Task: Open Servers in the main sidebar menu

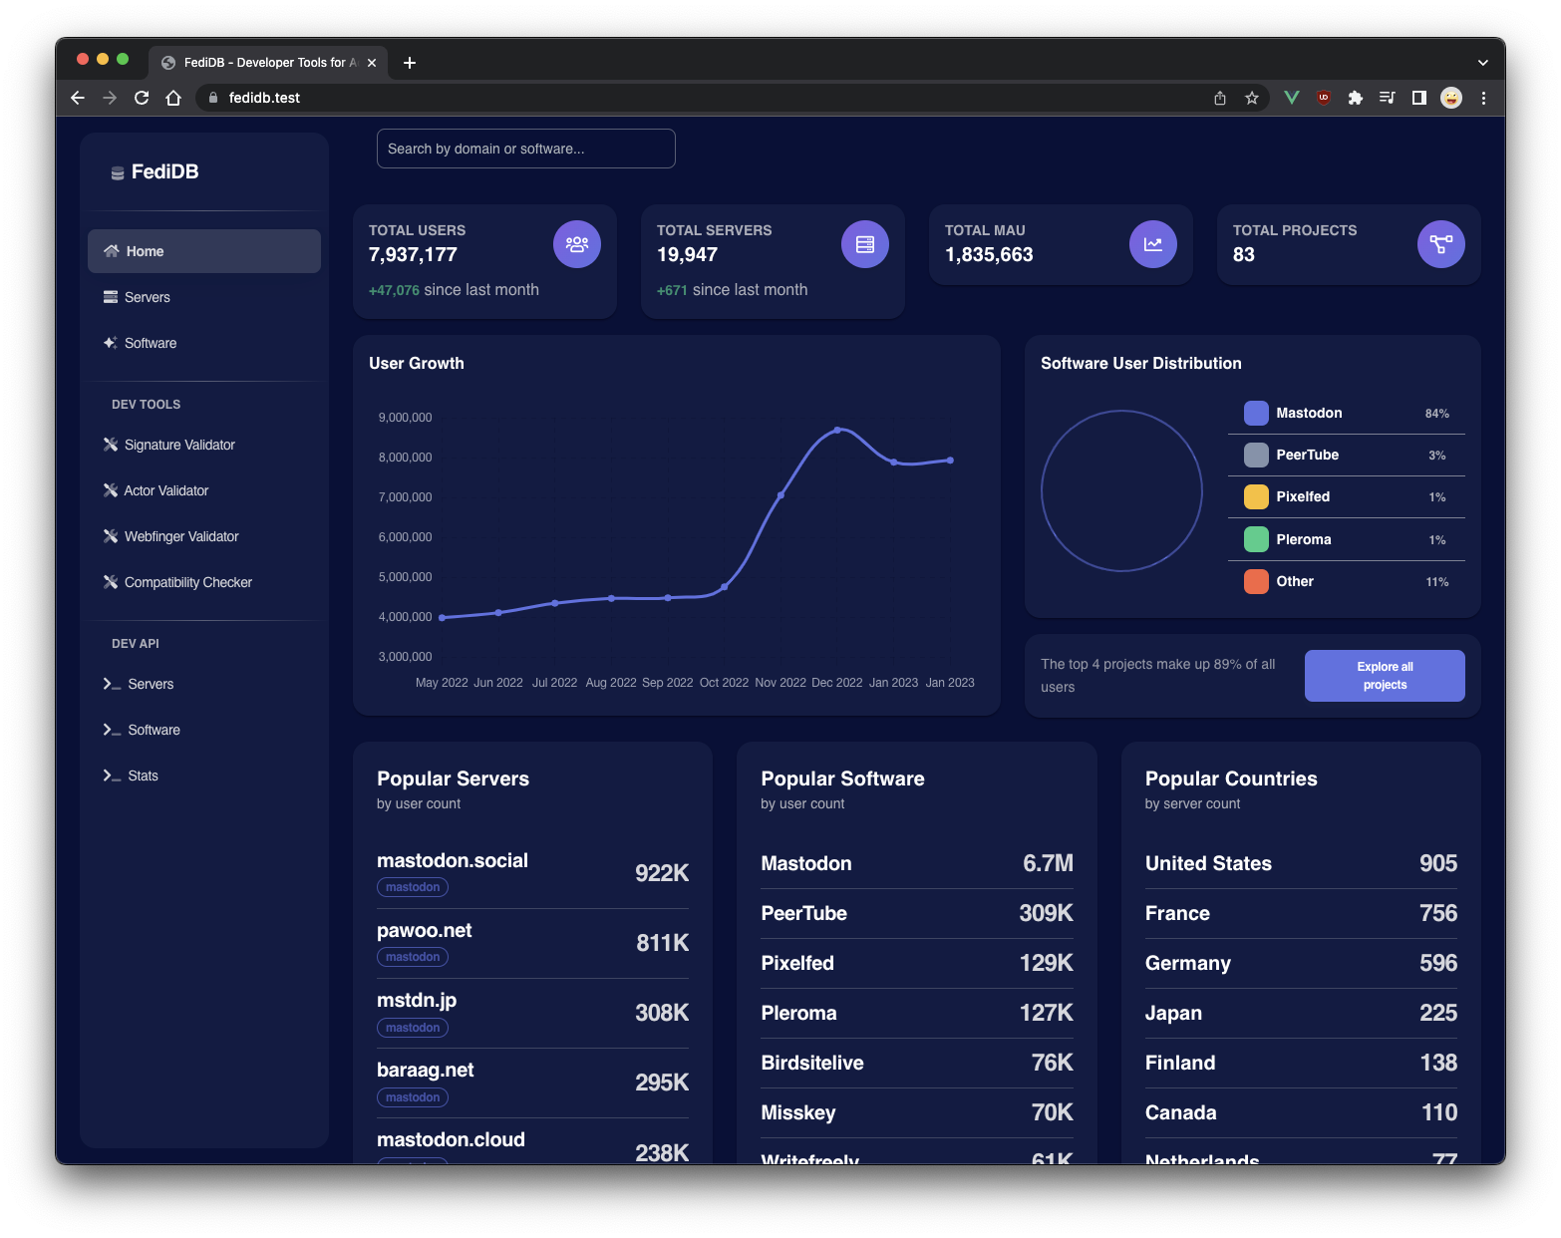Action: 204,297
